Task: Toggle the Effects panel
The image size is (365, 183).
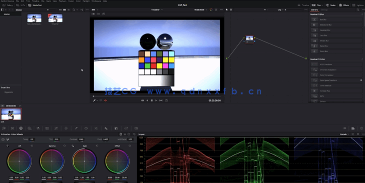Action: pyautogui.click(x=344, y=5)
